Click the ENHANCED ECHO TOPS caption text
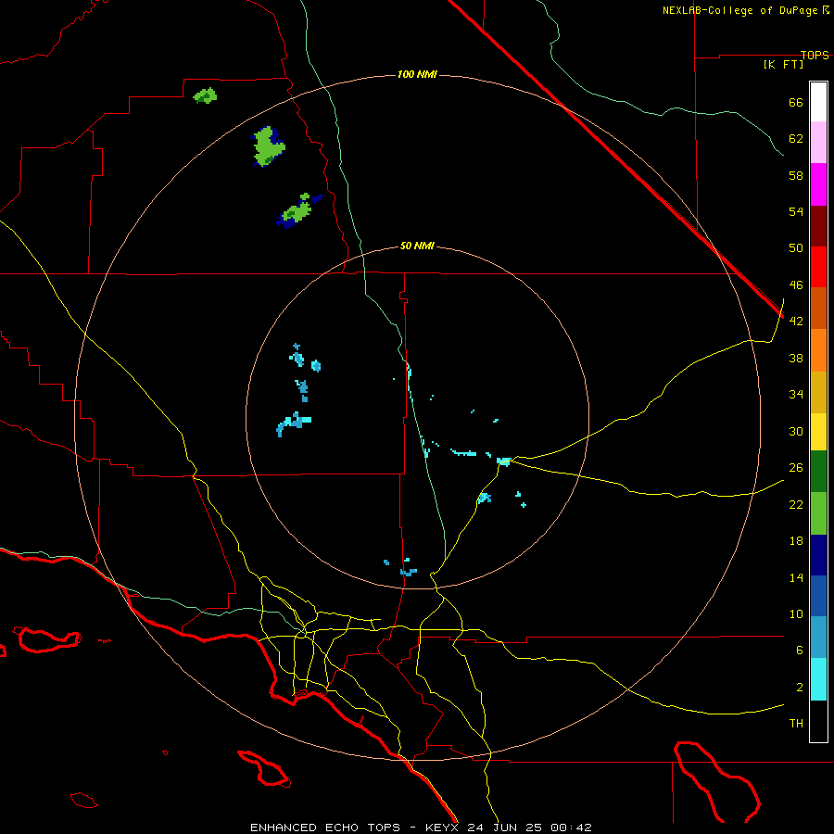This screenshot has width=834, height=834. pyautogui.click(x=325, y=828)
